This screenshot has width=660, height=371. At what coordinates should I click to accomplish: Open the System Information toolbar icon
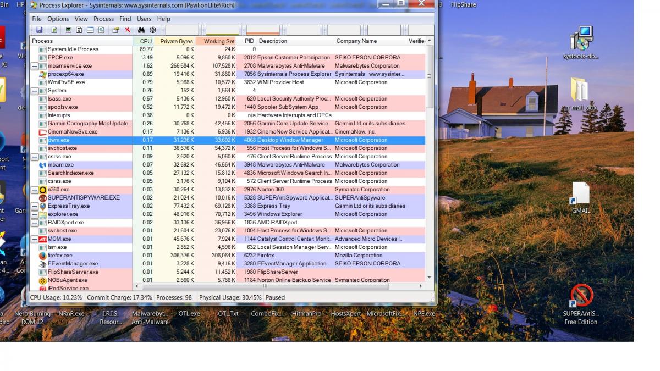coord(69,30)
